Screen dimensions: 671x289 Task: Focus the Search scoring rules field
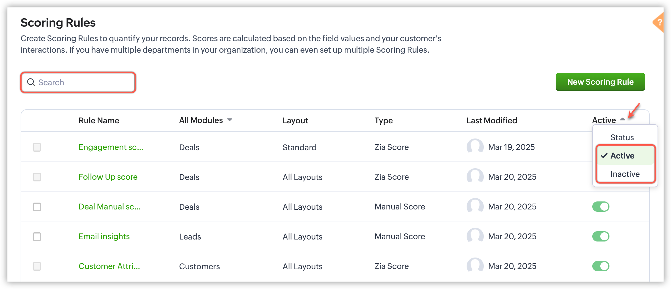pyautogui.click(x=83, y=82)
